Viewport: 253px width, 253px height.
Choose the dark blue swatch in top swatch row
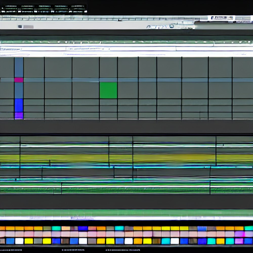(83, 228)
